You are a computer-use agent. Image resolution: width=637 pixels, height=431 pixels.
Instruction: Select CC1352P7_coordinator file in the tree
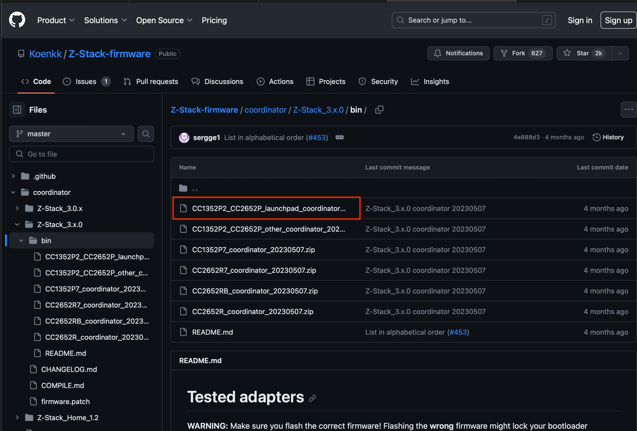click(x=95, y=289)
